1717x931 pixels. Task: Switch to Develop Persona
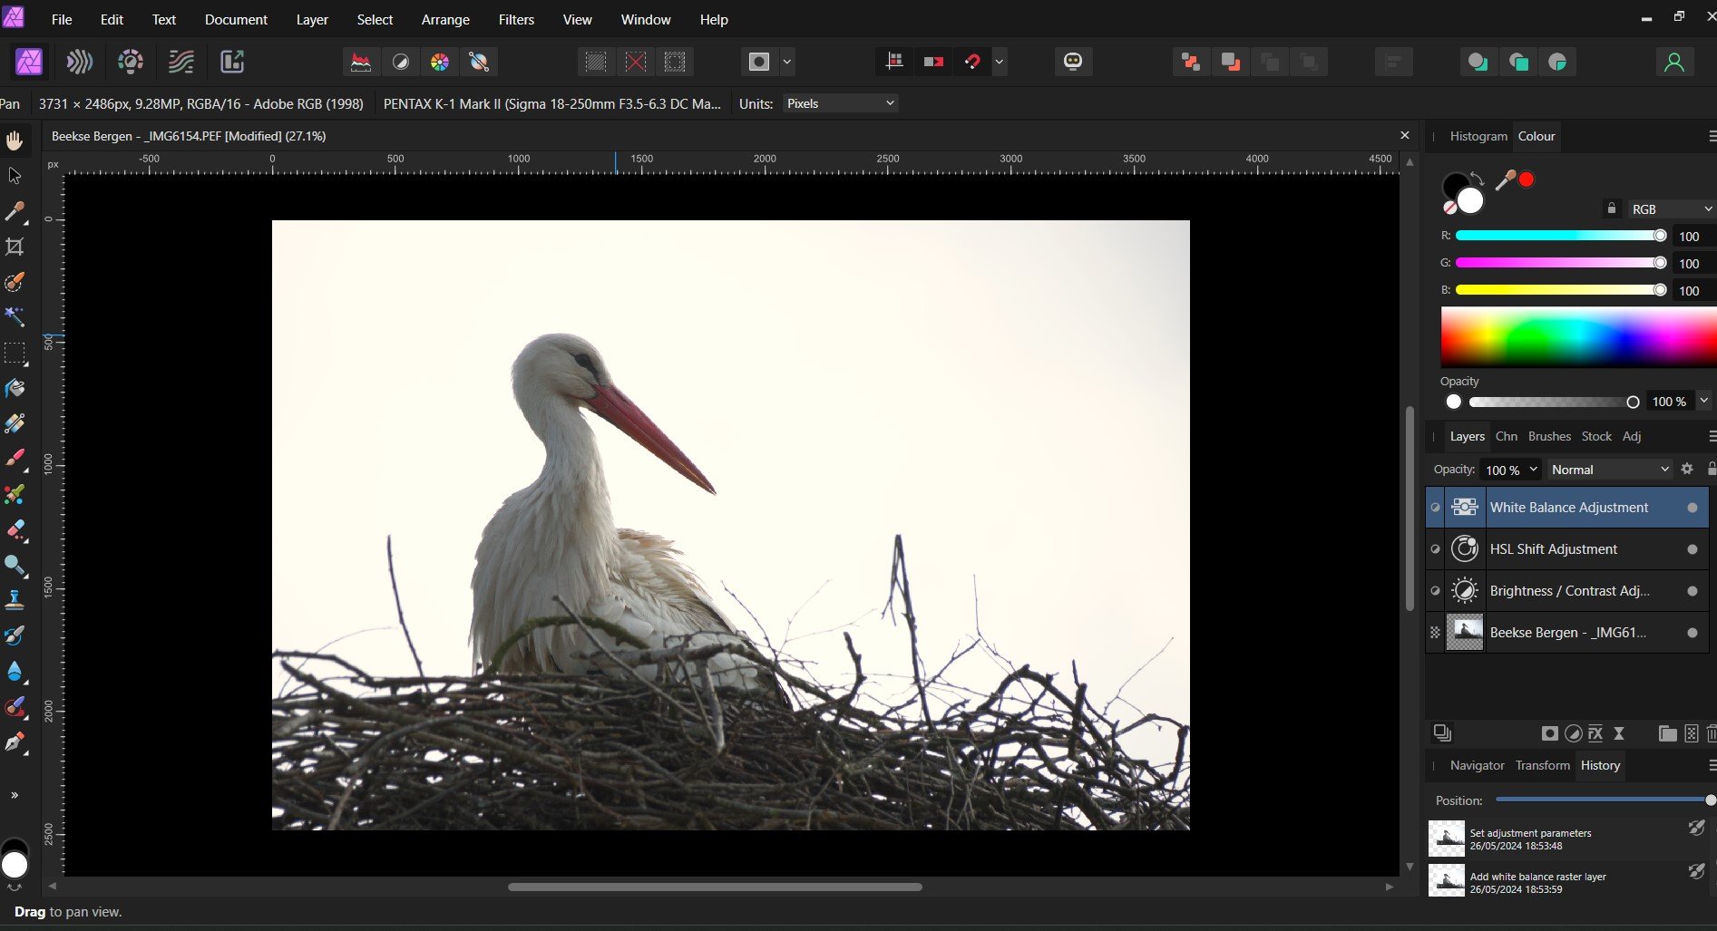click(131, 62)
